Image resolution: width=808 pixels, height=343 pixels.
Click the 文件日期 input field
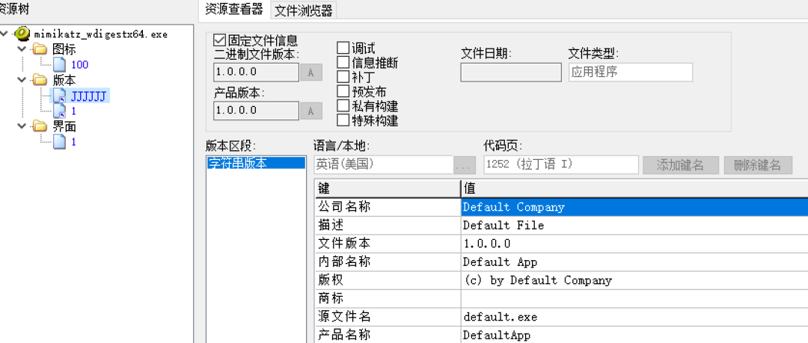511,72
